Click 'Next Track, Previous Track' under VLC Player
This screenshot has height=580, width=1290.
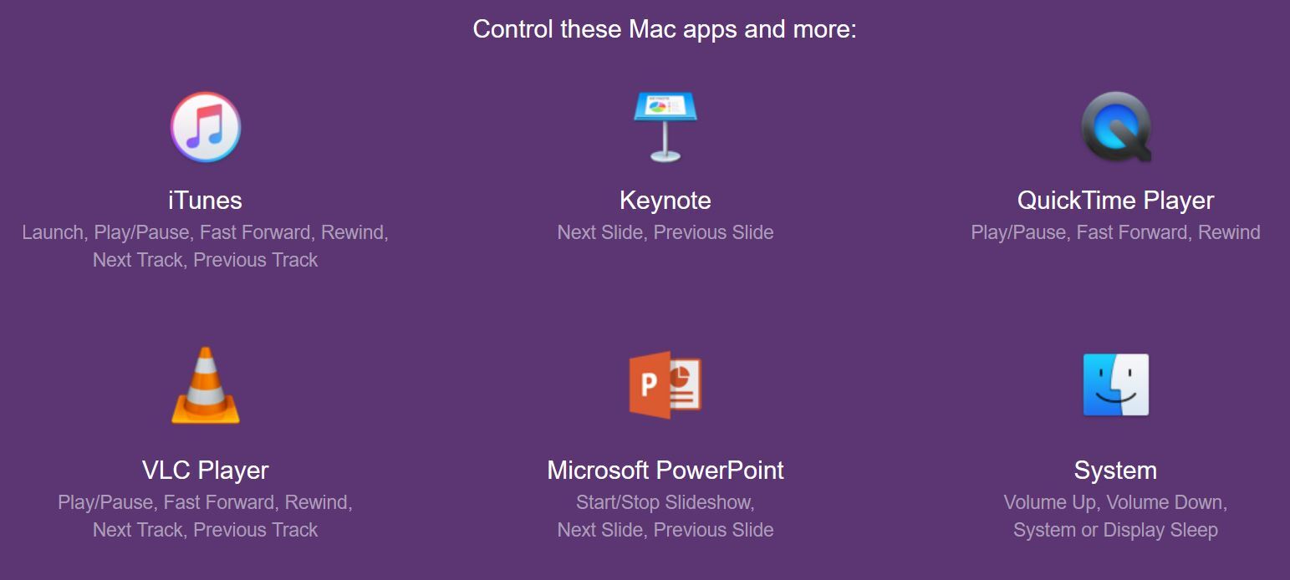pos(206,530)
